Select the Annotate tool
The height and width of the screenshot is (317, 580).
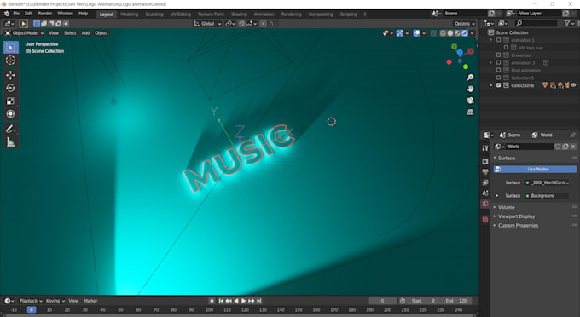point(10,129)
